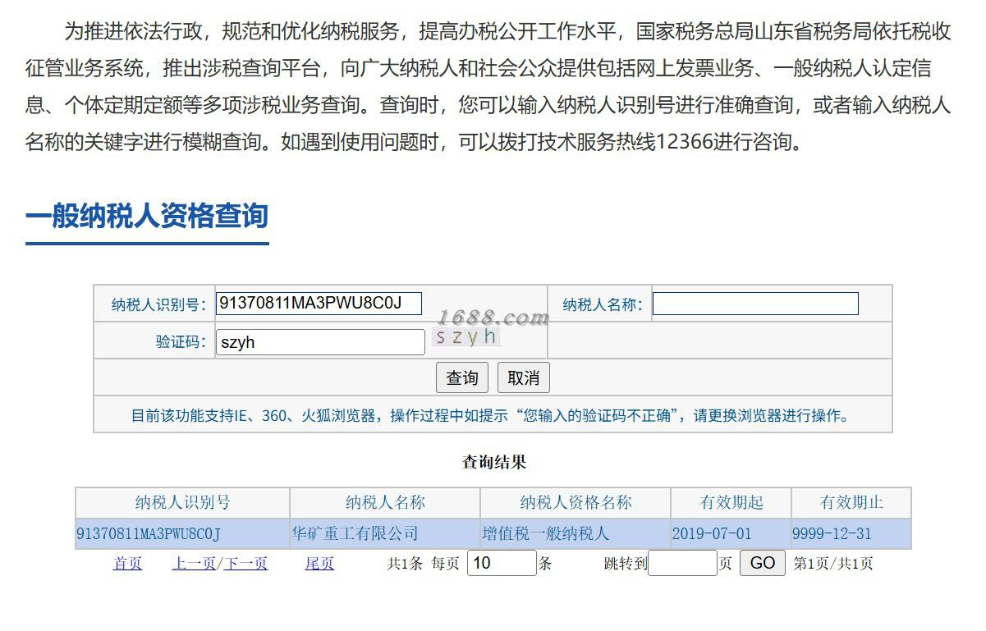Select the 纳税人识别号 column header

pyautogui.click(x=182, y=502)
